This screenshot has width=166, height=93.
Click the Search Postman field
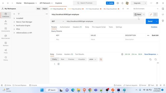click(85, 3)
